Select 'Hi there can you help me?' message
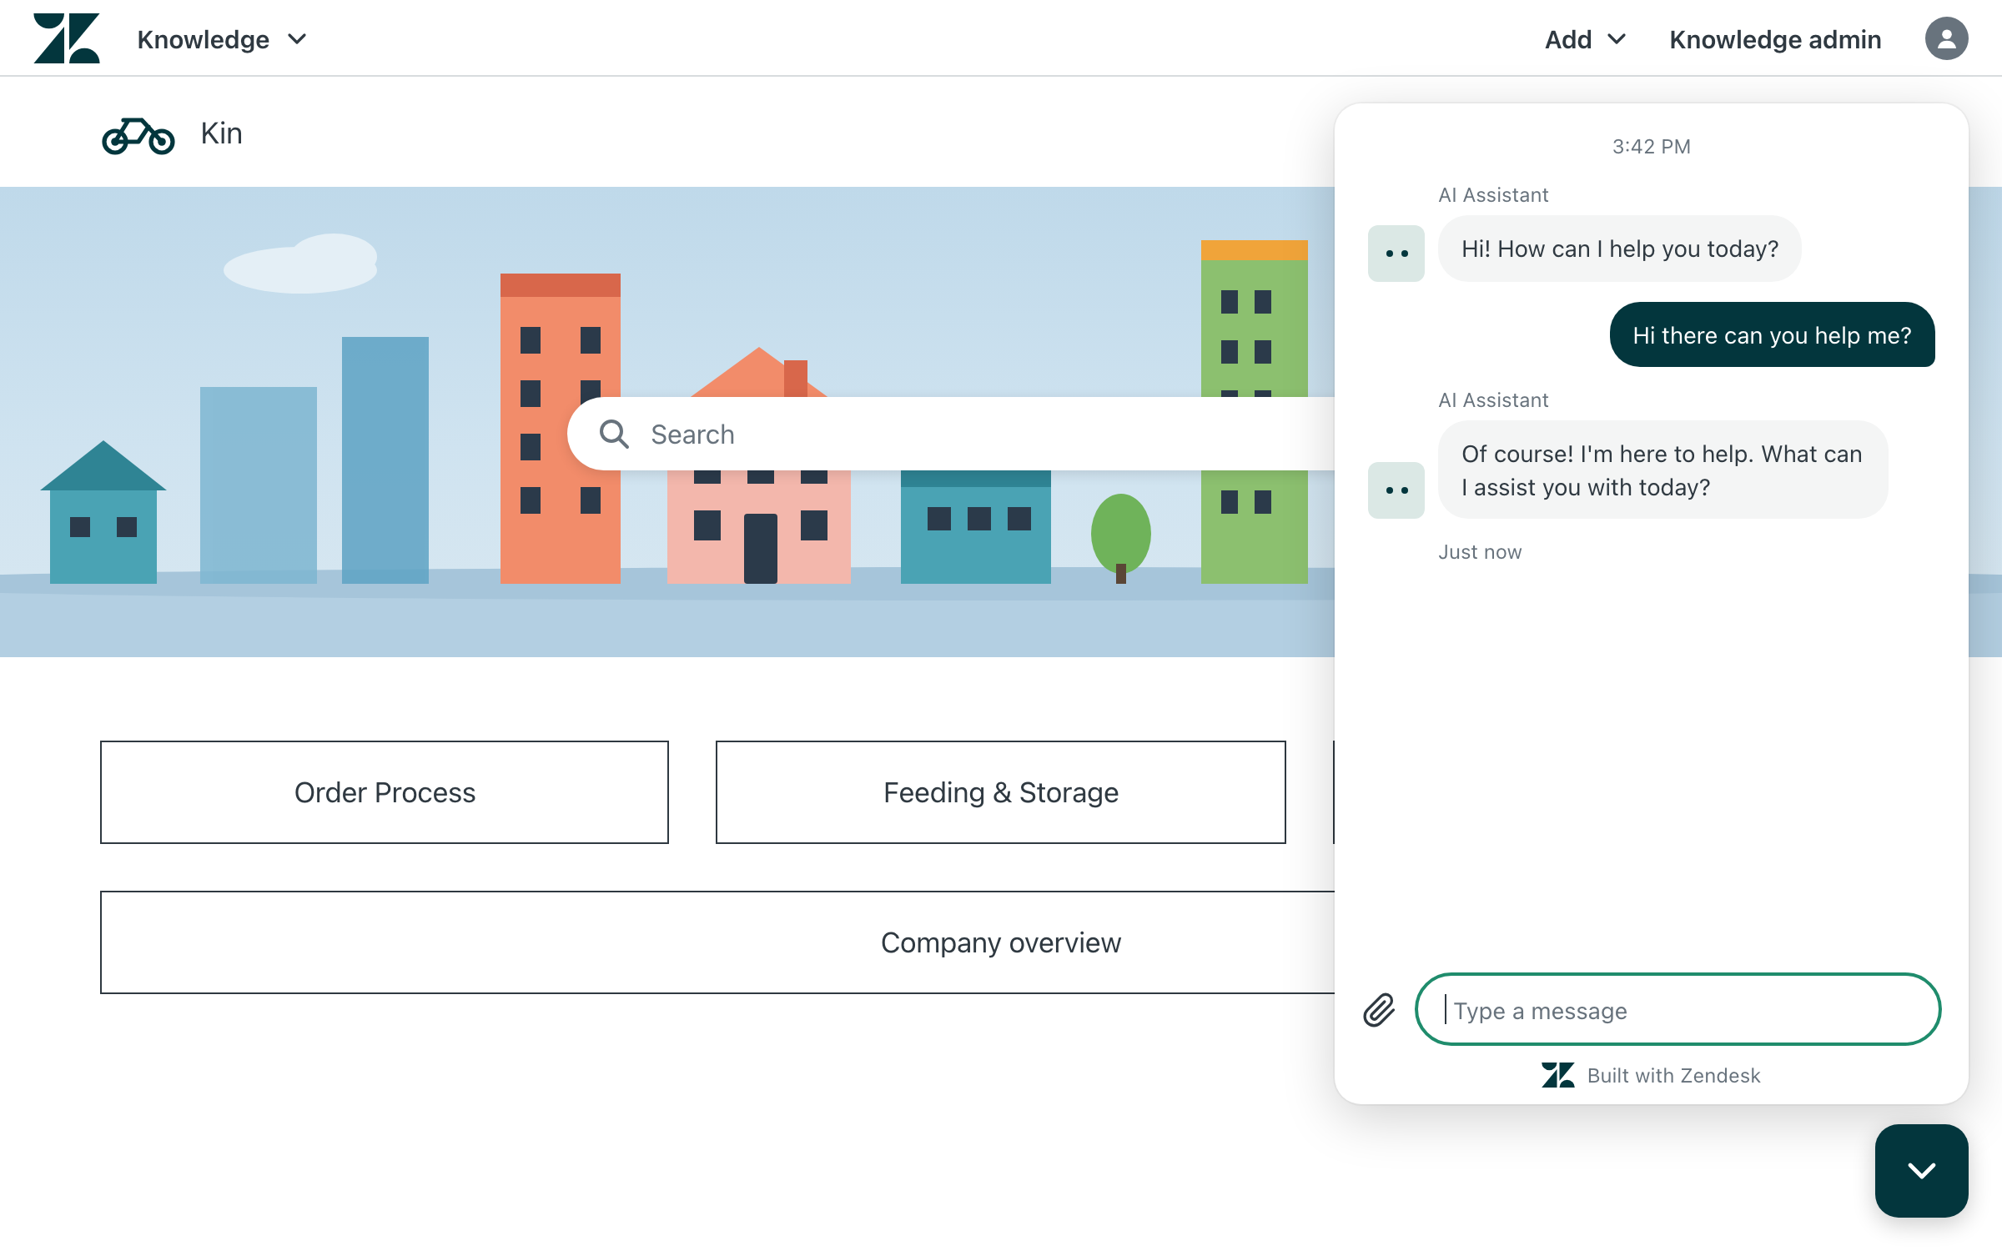 (x=1772, y=334)
